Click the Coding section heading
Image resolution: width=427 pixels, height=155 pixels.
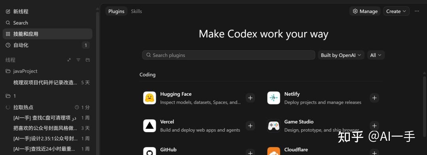pyautogui.click(x=147, y=75)
